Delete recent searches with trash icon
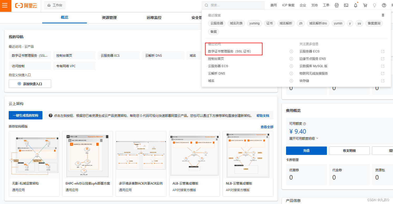Screen dimensions: 393x204 point(383,15)
